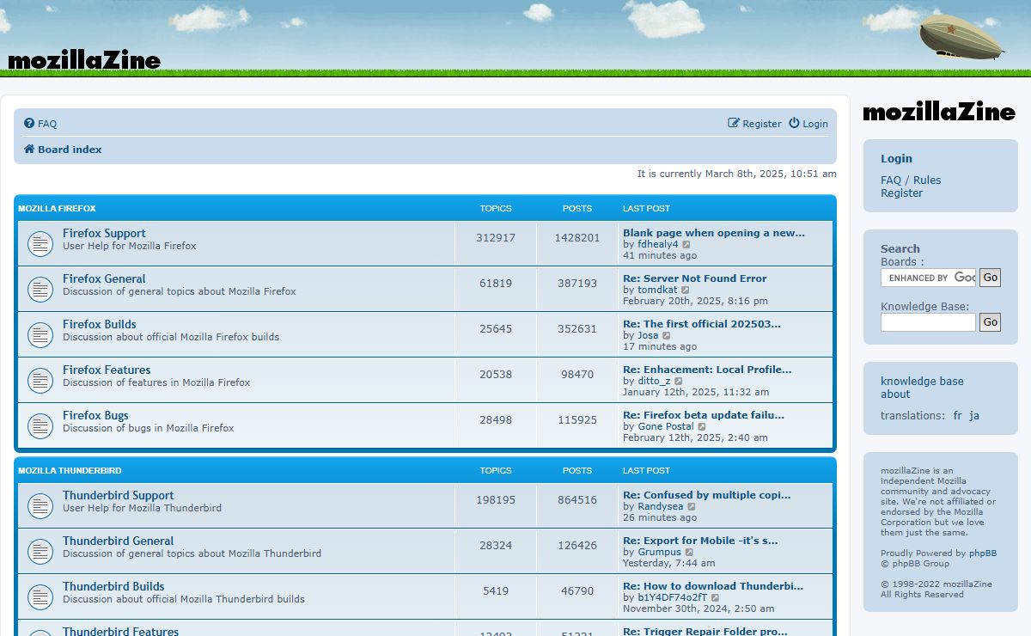Open Mozilla Thunderbird category header
This screenshot has width=1031, height=636.
(70, 471)
